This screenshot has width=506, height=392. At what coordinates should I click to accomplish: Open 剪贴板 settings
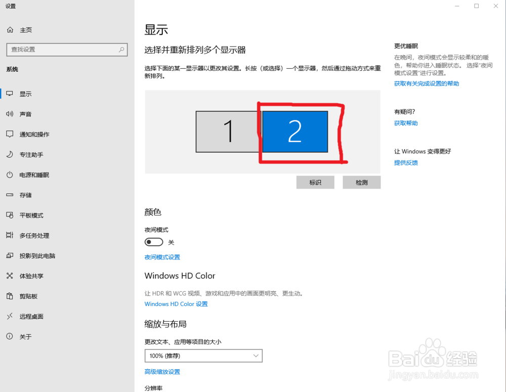67,296
